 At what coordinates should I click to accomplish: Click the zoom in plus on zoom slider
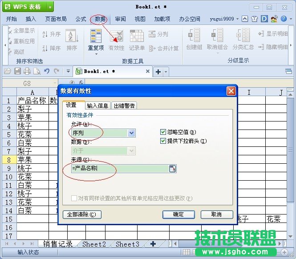284,252
